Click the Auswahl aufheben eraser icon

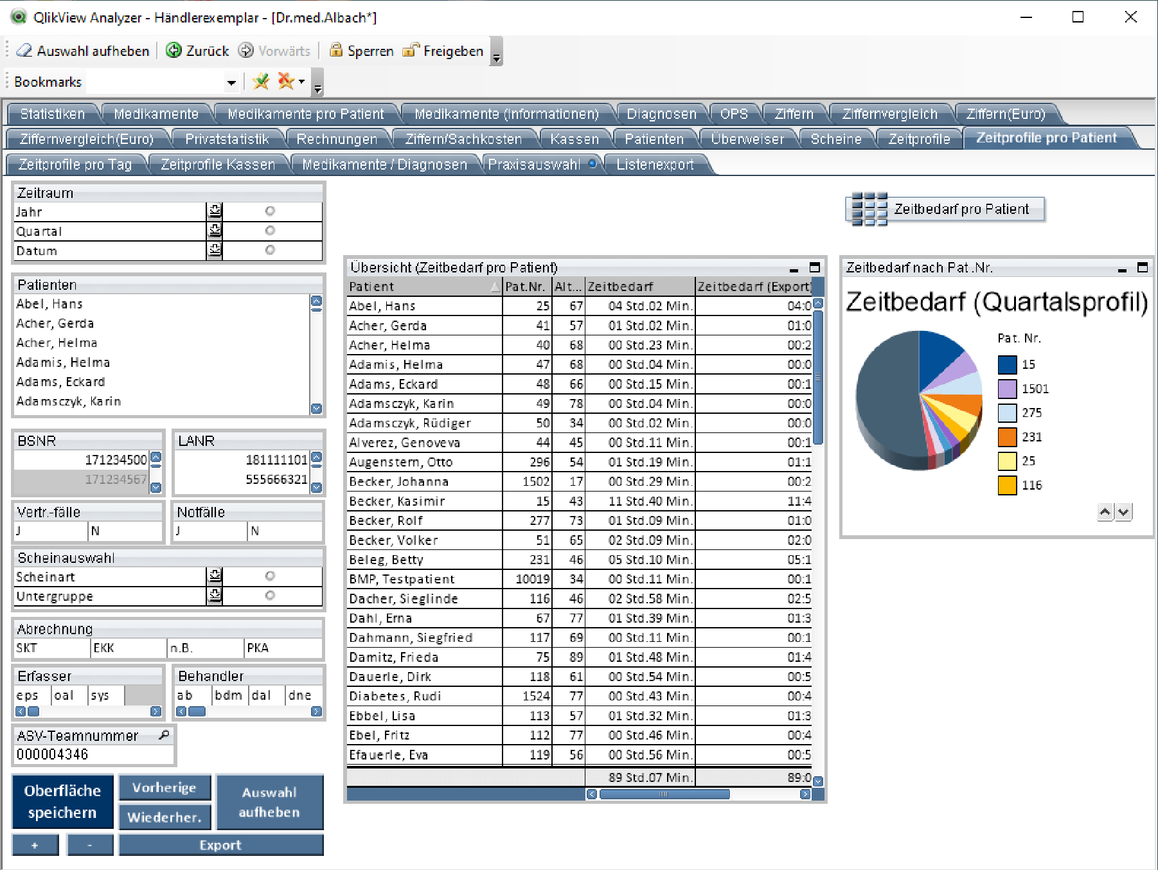click(x=24, y=51)
